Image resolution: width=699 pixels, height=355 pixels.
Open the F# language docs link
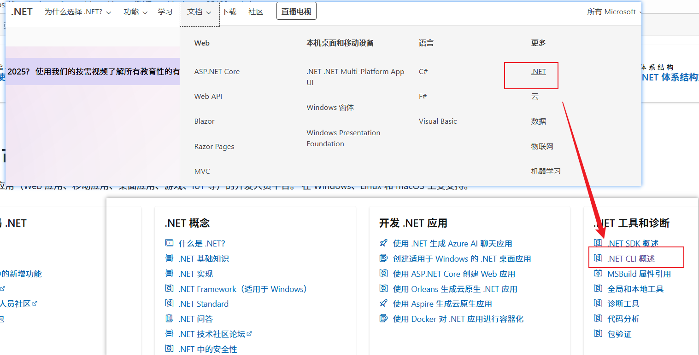click(x=423, y=97)
